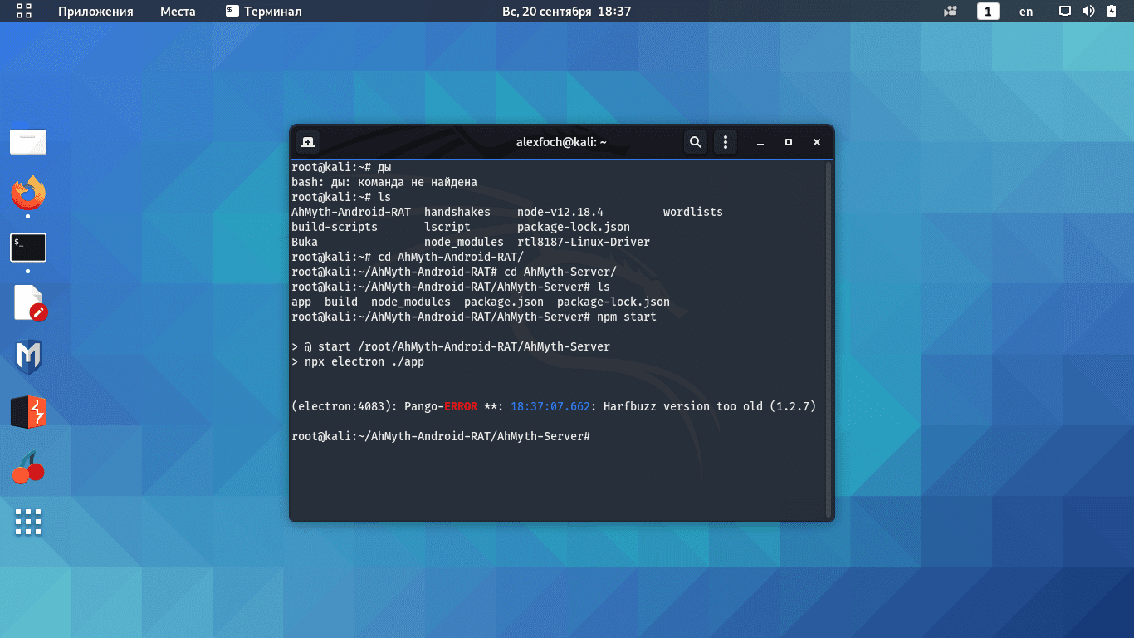Open Cherrytree from the dock
The image size is (1134, 638).
pos(28,468)
